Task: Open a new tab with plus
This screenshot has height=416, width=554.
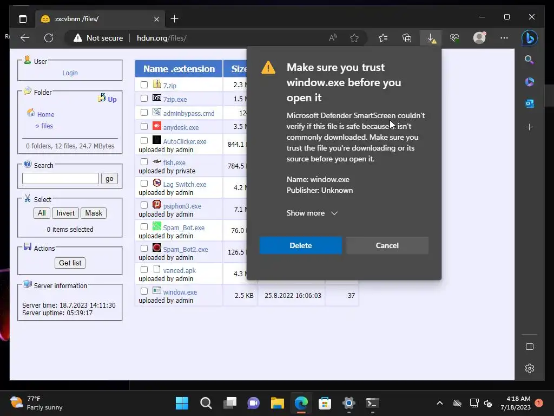Action: tap(174, 19)
